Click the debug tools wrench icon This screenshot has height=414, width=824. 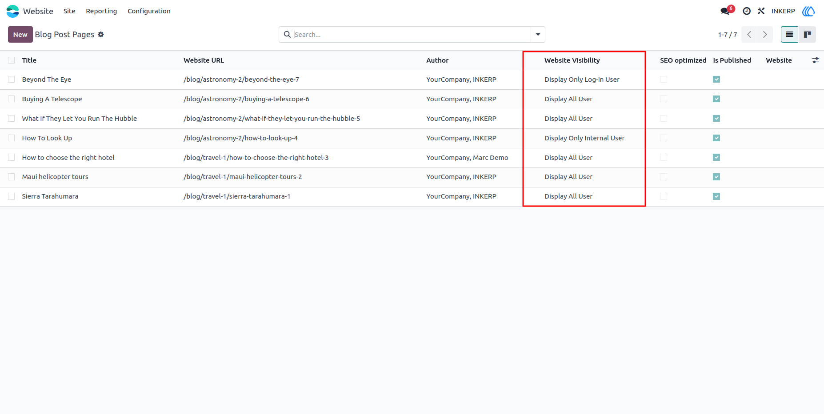pos(761,11)
